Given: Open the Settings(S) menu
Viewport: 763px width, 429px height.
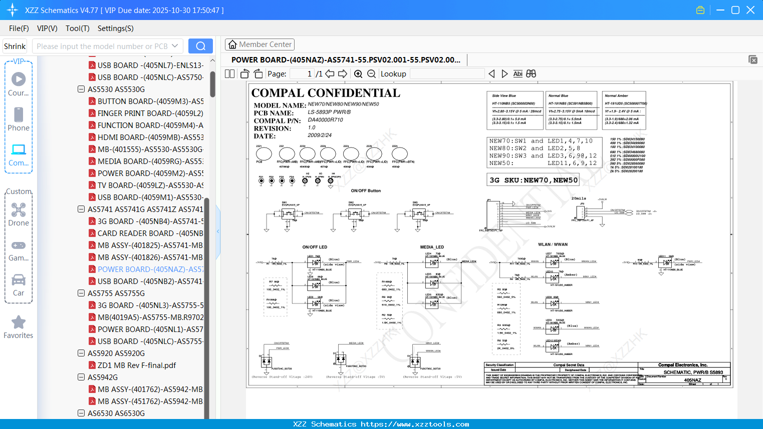Looking at the screenshot, I should click(116, 28).
